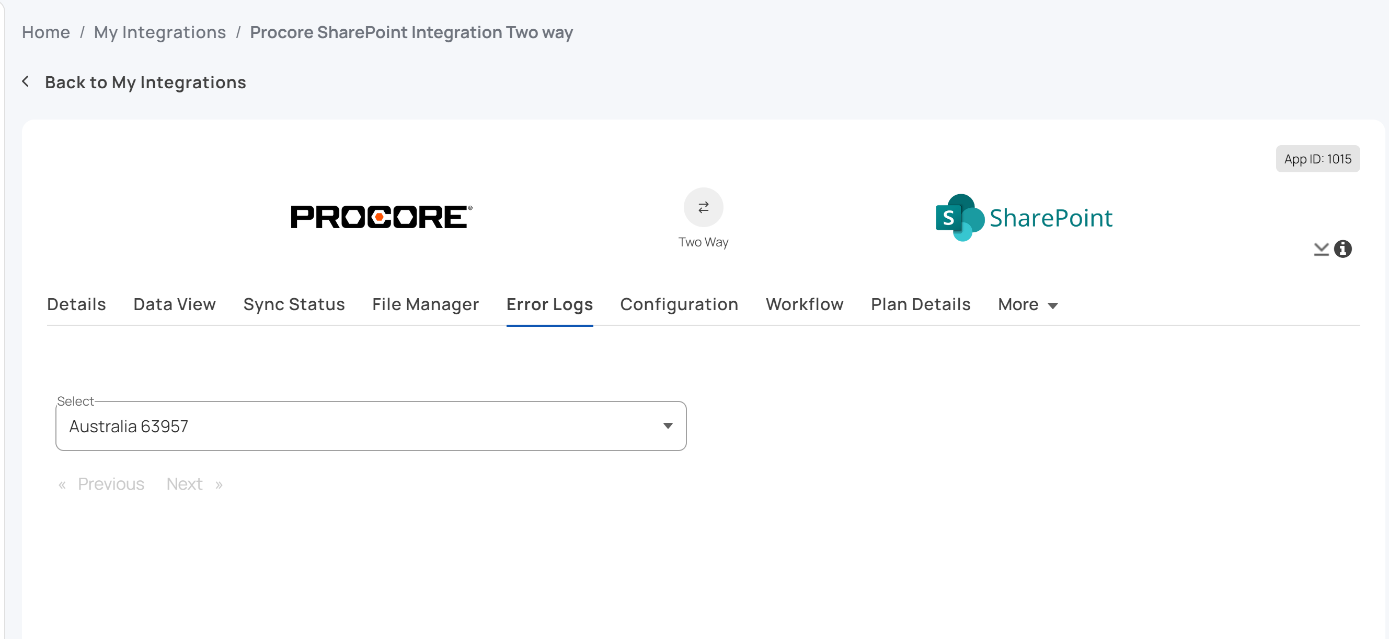Click Procore SharePoint Integration Two way breadcrumb

pyautogui.click(x=411, y=32)
